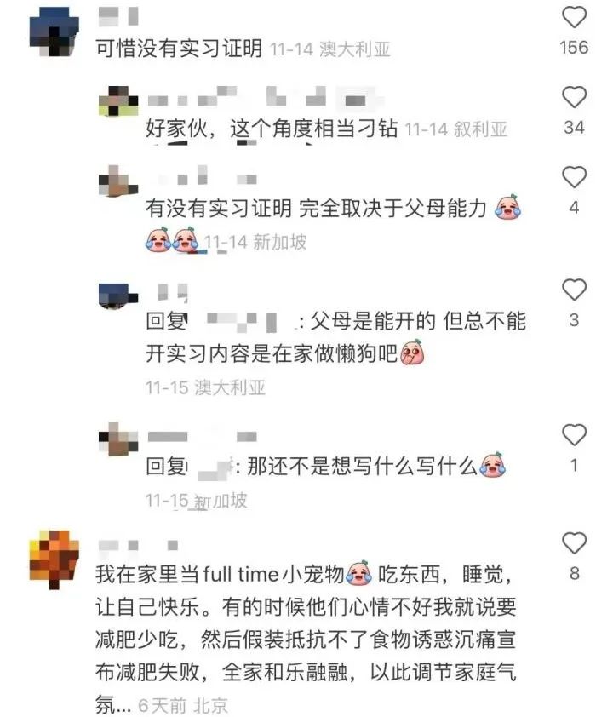Viewport: 613px width, 717px height.
Task: Like the reply about 在家做懒狗
Action: click(x=574, y=290)
